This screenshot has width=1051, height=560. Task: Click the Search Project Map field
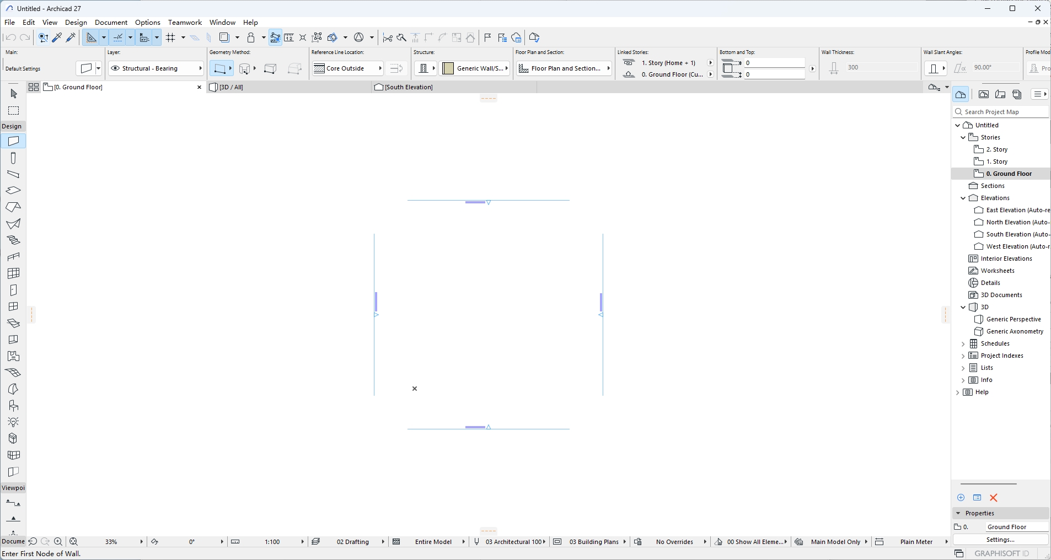pos(1005,112)
